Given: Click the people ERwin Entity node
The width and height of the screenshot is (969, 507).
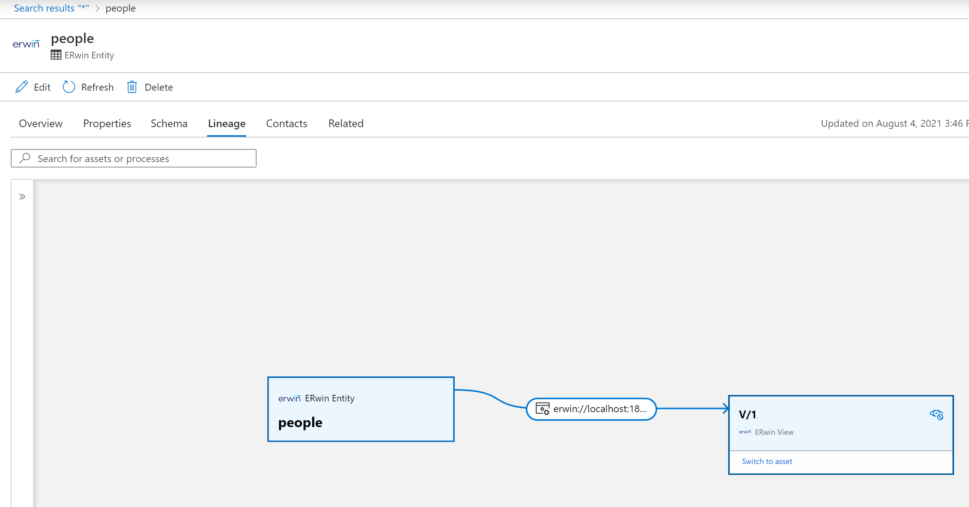Looking at the screenshot, I should 361,409.
